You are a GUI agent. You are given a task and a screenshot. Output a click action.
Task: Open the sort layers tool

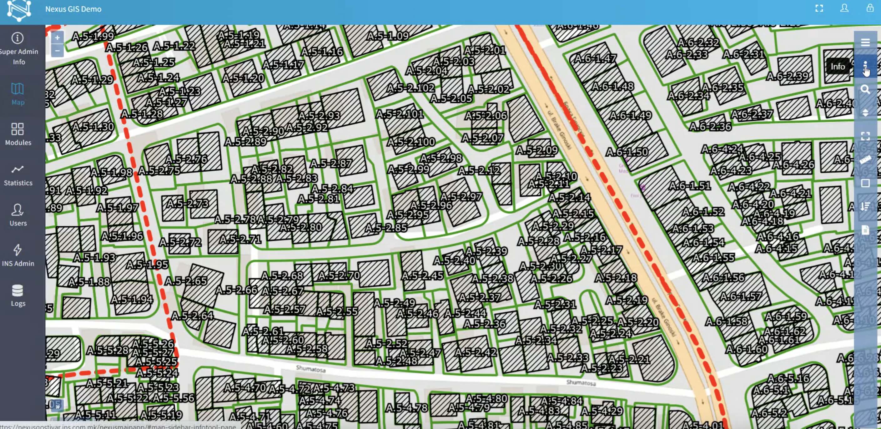click(x=865, y=206)
